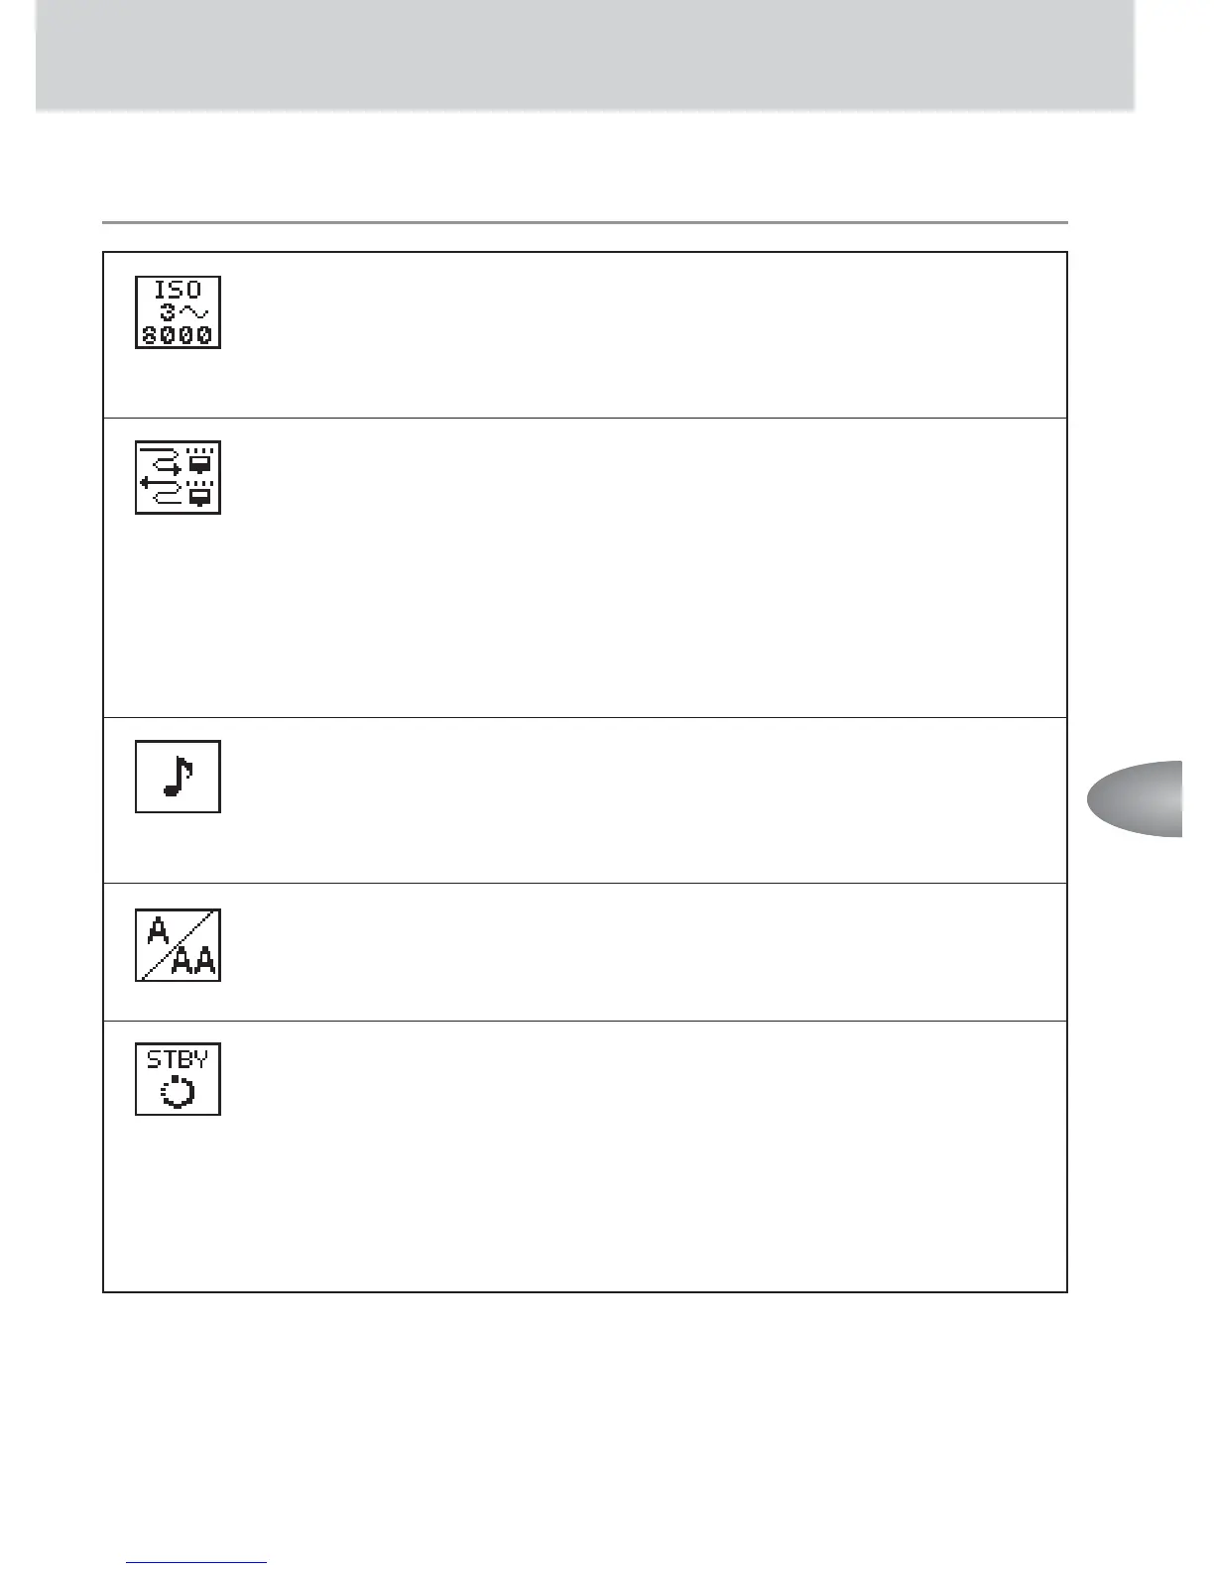Select the STBY standby icon
1214x1571 pixels.
coord(178,1079)
